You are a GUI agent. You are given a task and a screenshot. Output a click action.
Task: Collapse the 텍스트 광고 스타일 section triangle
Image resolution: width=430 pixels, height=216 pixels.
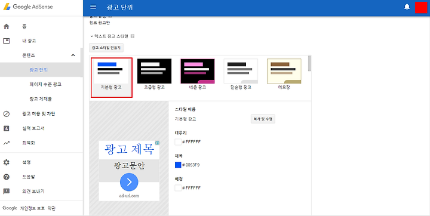pos(91,36)
